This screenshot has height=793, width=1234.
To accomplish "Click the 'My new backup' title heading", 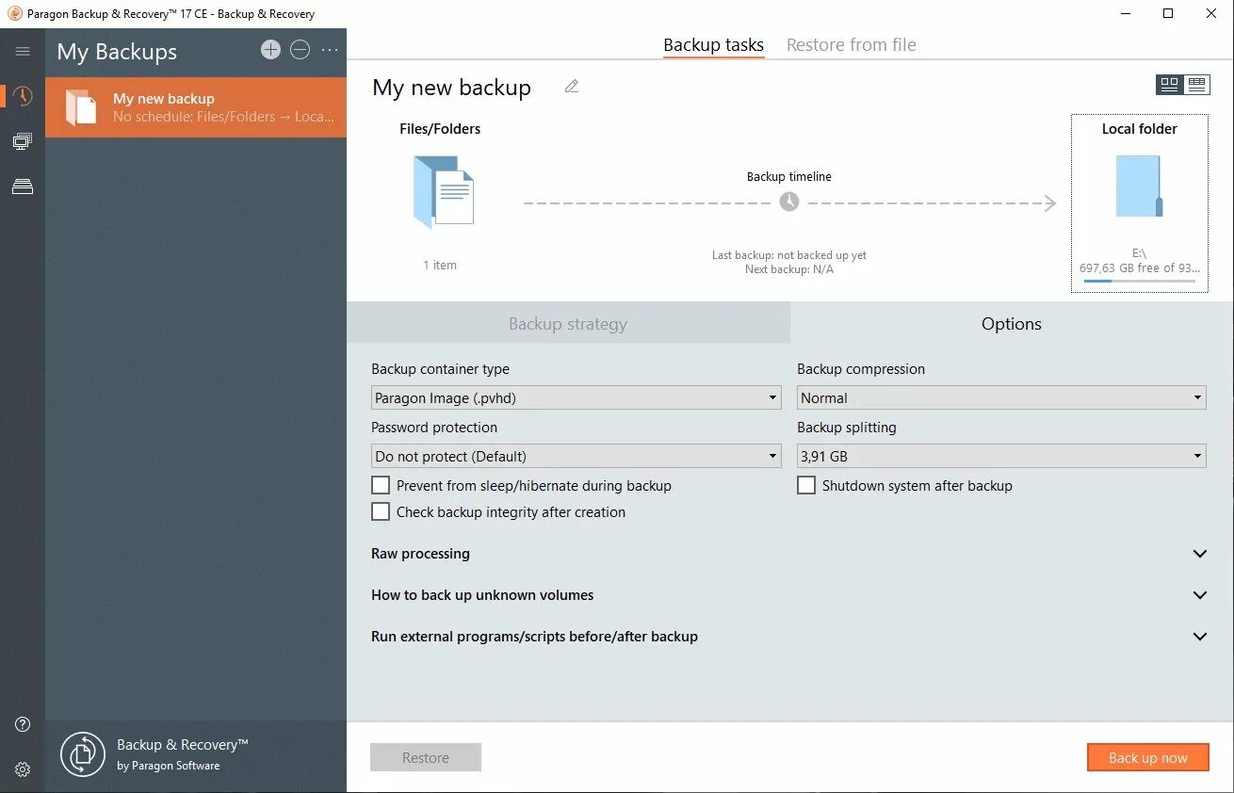I will point(452,88).
